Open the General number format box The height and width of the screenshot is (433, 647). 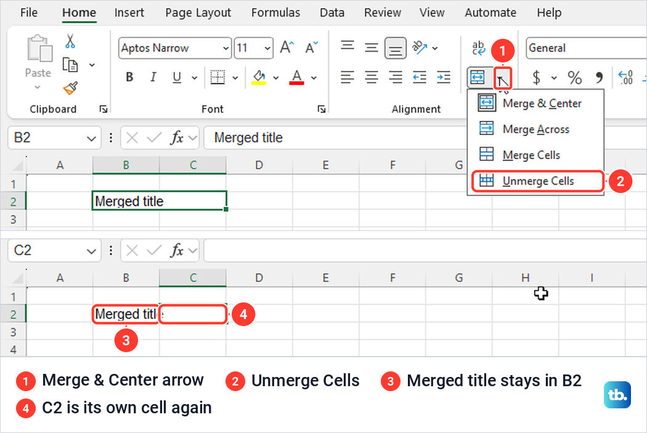(x=586, y=48)
